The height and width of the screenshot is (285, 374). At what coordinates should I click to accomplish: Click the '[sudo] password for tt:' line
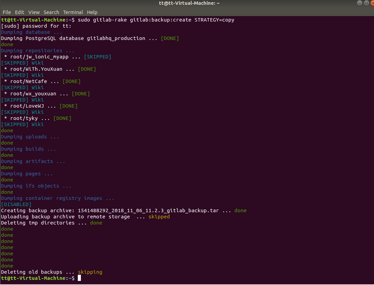[x=36, y=26]
